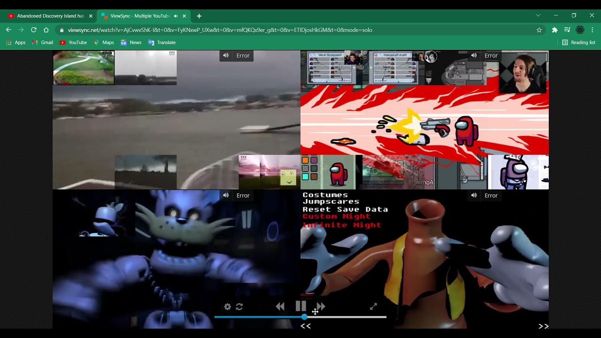Image resolution: width=601 pixels, height=338 pixels.
Task: Click the Error label on the animatronic video
Action: [243, 195]
